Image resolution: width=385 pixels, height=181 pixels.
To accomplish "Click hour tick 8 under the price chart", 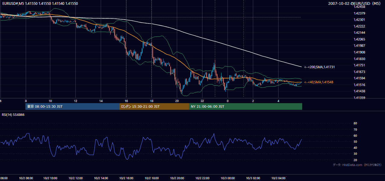I will coord(26,101).
